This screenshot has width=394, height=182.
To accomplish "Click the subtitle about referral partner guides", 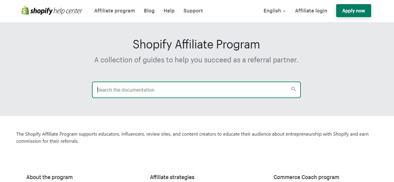I will [x=196, y=60].
